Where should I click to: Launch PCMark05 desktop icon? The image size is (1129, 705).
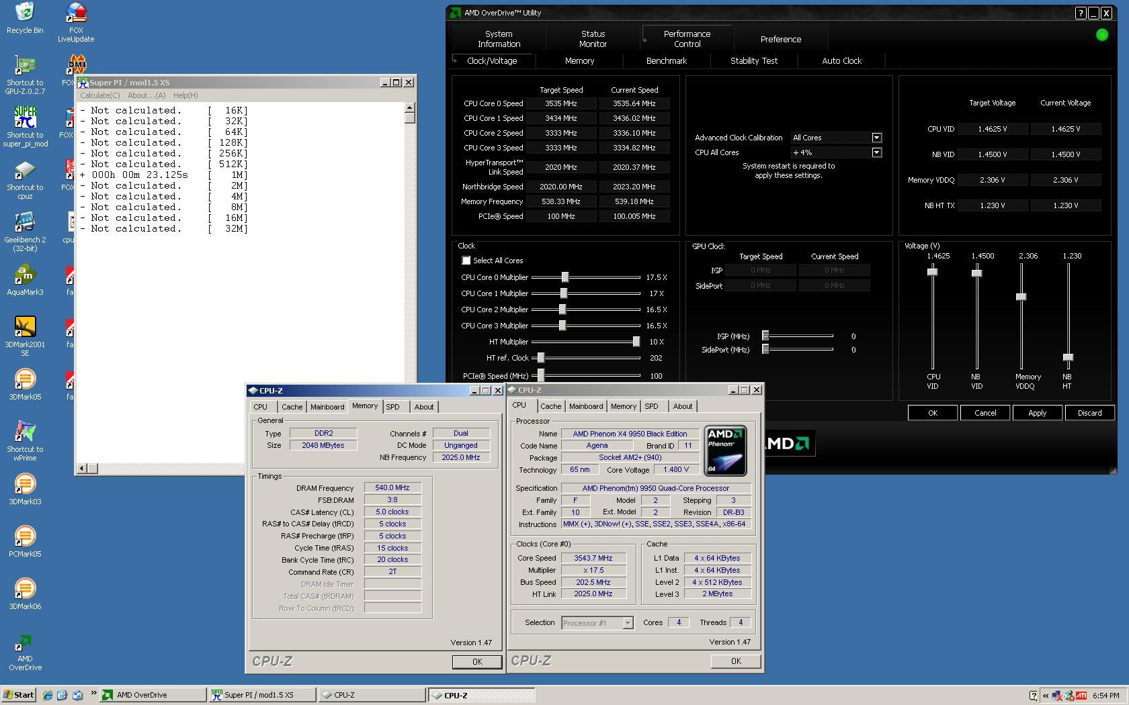pos(25,542)
